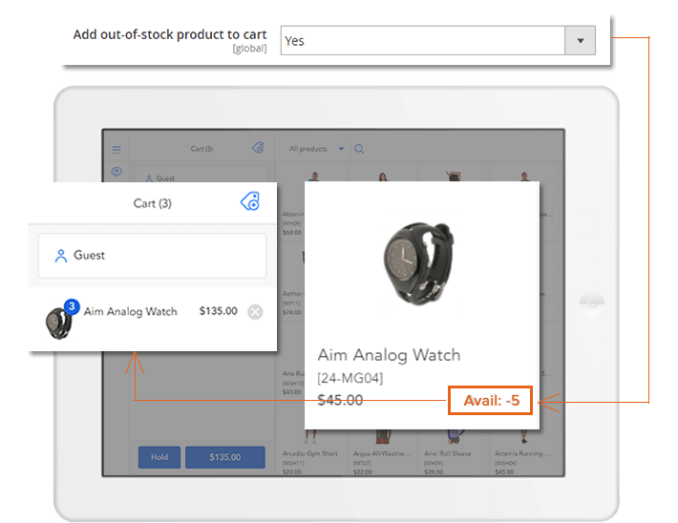Click the chat bubble icon in sidebar
Viewport: 678px width, 523px height.
[117, 172]
